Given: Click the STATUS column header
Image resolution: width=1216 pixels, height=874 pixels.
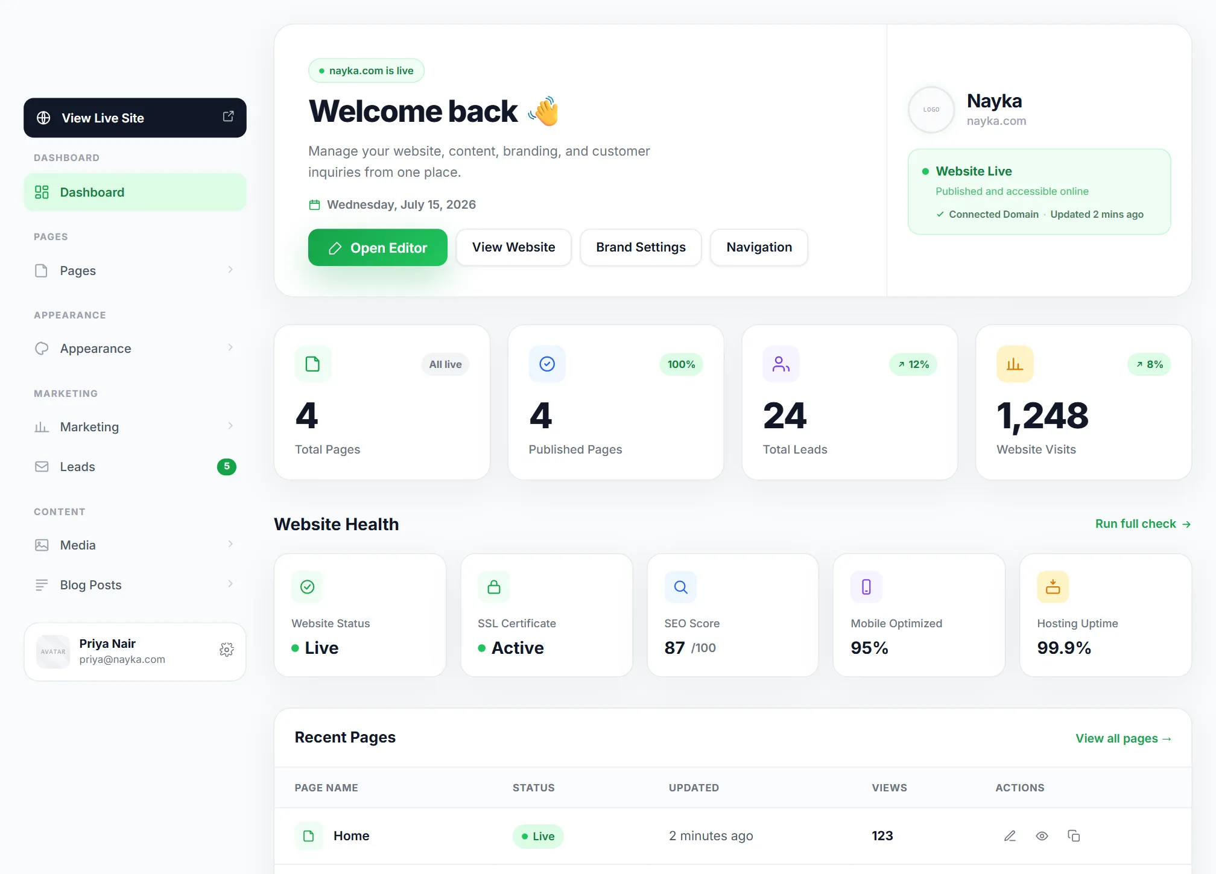Looking at the screenshot, I should (534, 788).
